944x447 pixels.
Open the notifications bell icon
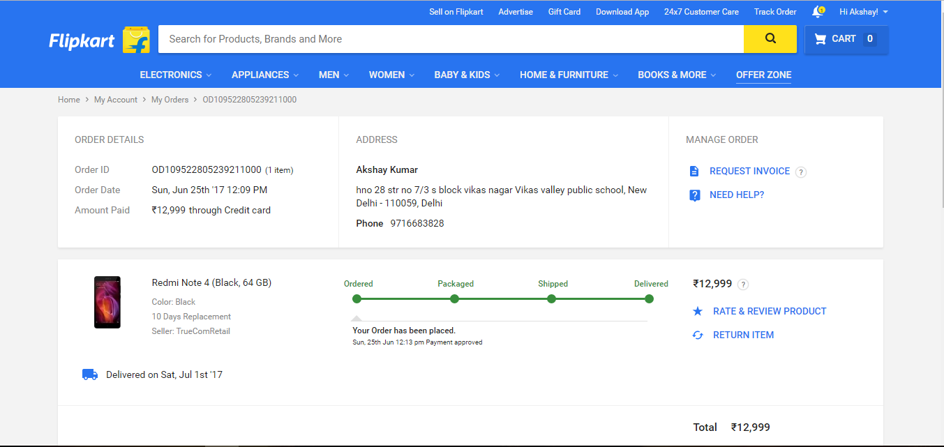point(818,12)
